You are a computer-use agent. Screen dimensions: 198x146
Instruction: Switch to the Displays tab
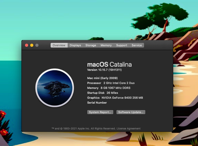75,45
